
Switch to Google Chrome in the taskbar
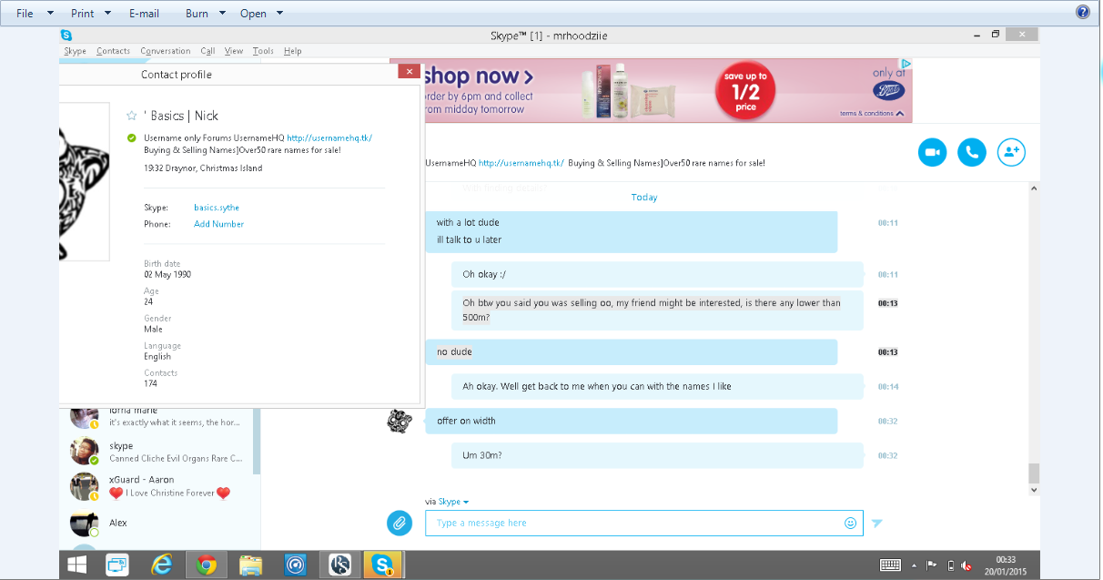pos(207,565)
